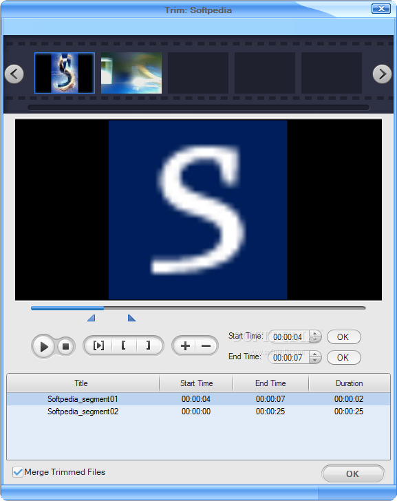Viewport: 397px width, 501px height.
Task: Click the video preview display
Action: [198, 210]
